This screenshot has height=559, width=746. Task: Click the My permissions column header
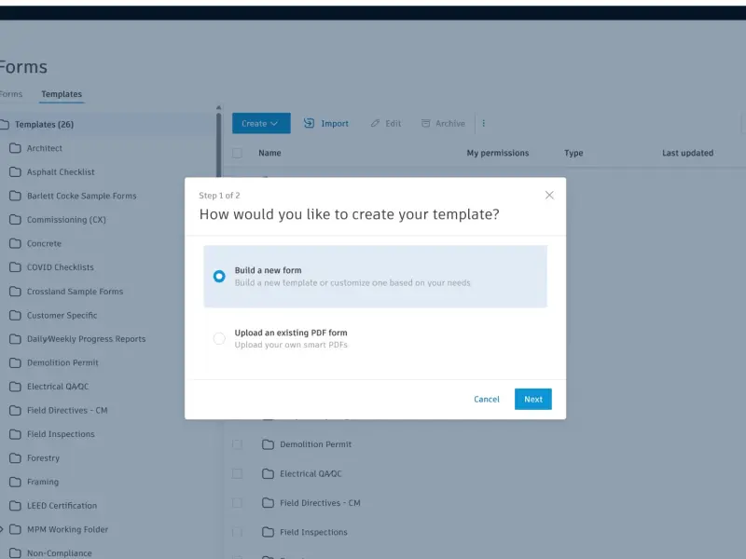point(498,153)
